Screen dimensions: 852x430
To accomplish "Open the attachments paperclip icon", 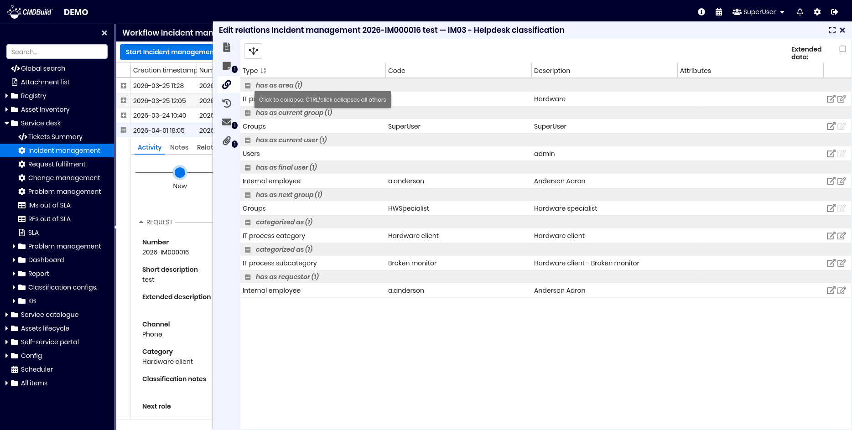I will point(227,141).
